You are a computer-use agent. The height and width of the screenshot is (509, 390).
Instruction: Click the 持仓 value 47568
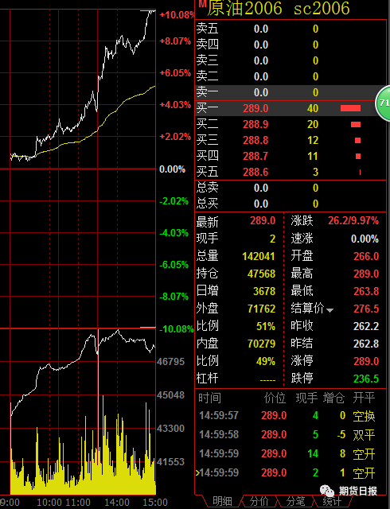[261, 274]
